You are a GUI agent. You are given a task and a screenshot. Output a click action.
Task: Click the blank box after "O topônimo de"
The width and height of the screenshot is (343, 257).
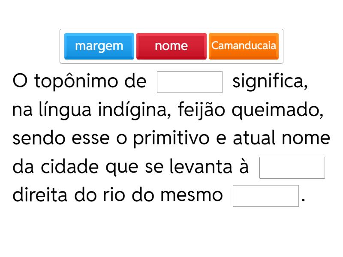[x=190, y=82]
